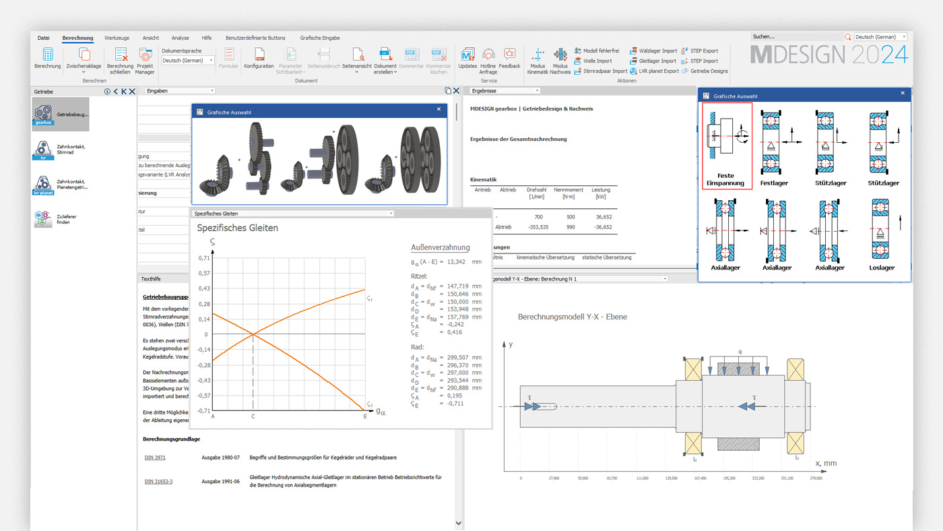Open DIN 31653-3 link

pyautogui.click(x=158, y=481)
